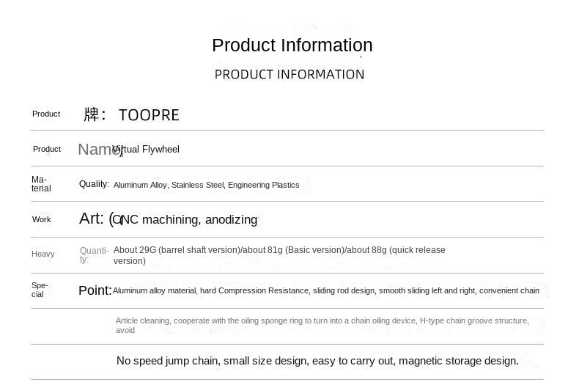Click the Work row label
Screen dimensions: 579x385
pyautogui.click(x=41, y=219)
